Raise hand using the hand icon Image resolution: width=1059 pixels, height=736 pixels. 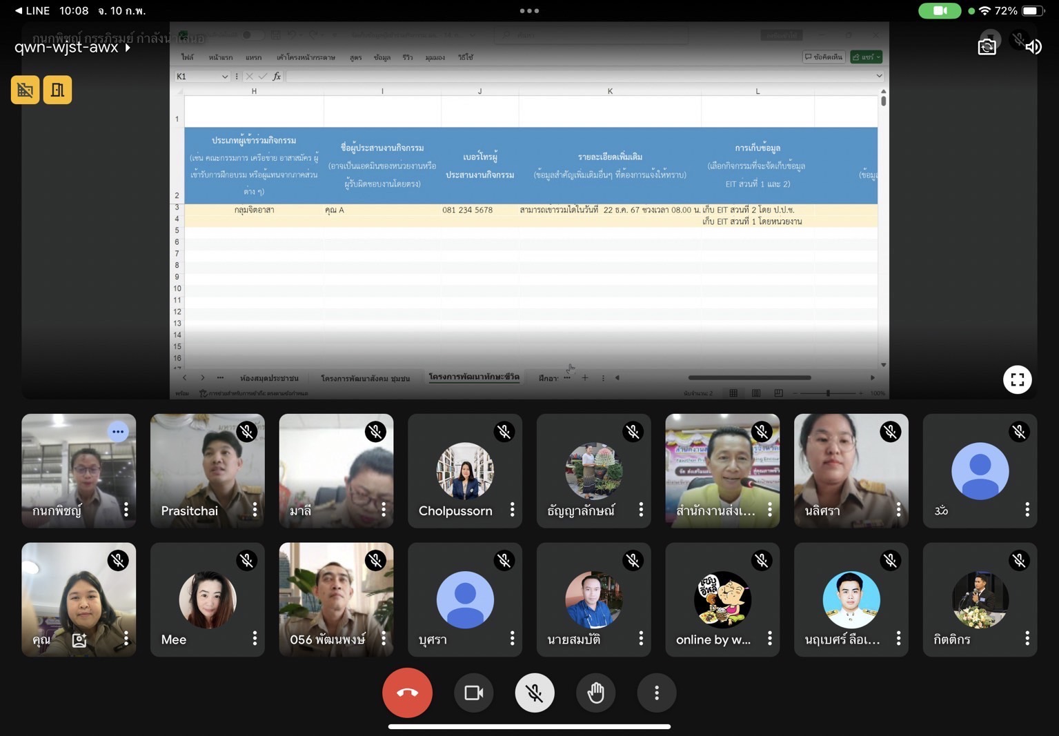(x=596, y=693)
